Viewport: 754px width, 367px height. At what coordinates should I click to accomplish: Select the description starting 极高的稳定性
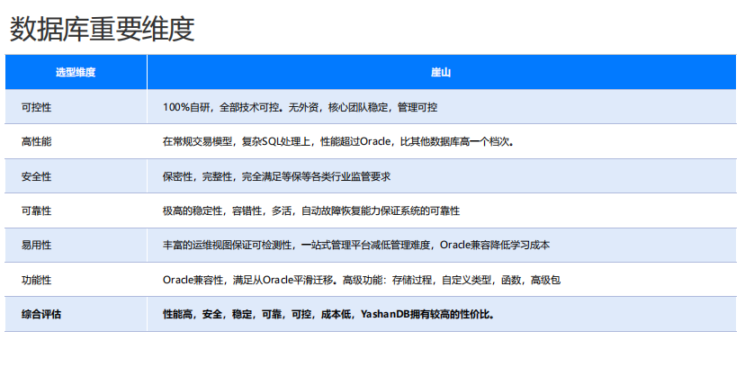tap(311, 210)
